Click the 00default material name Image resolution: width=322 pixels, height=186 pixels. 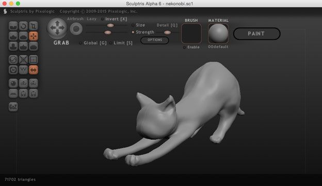point(218,47)
